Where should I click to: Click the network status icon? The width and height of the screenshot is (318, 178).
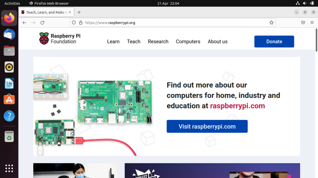pyautogui.click(x=298, y=3)
